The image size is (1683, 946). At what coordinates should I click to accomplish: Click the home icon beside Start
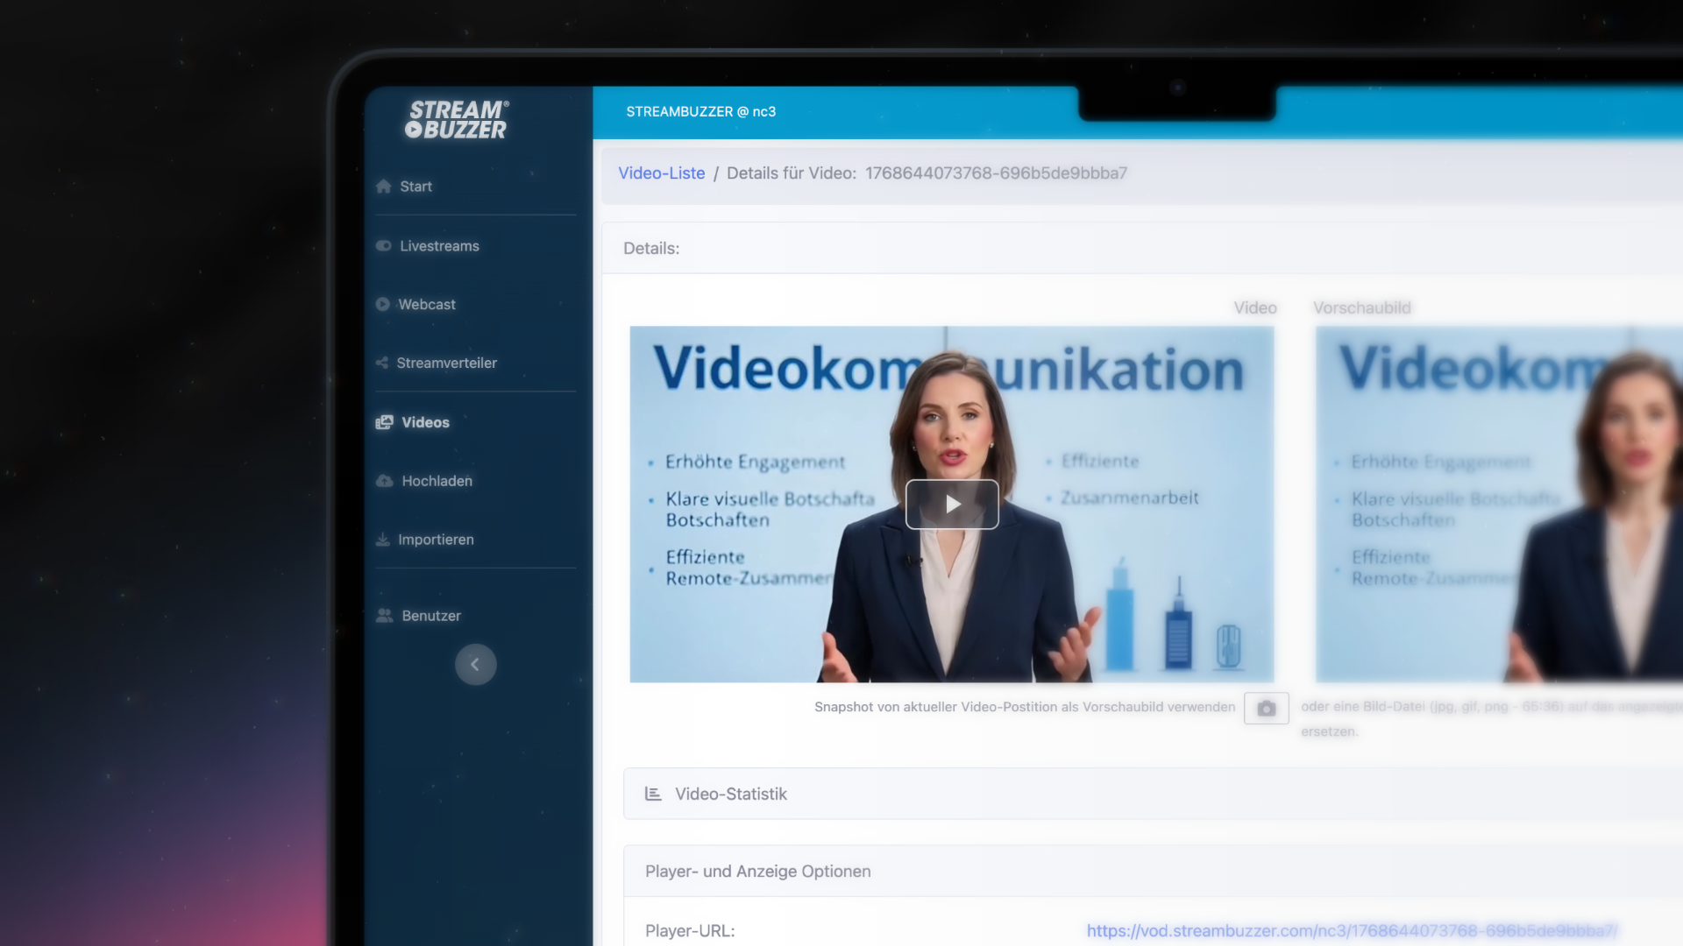tap(384, 187)
